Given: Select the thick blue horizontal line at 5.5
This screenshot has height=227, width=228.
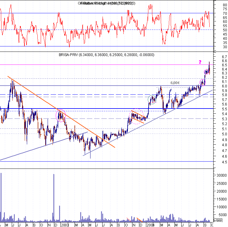Looking at the screenshot, I should (x=107, y=109).
